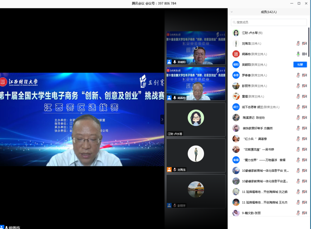Click the camera icon in 沈之皓's row
This screenshot has height=229, width=311.
pos(304,192)
